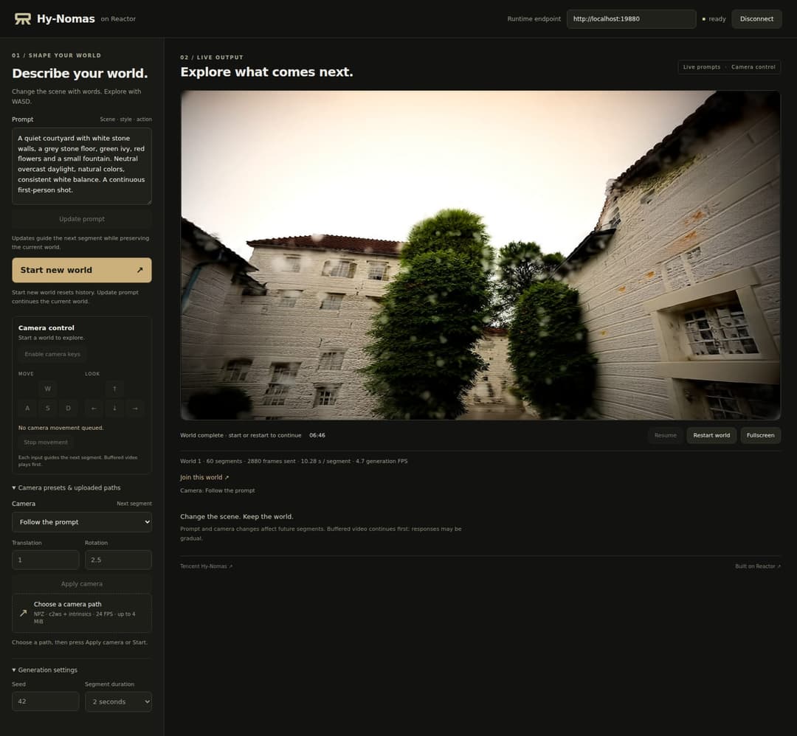Click the 06:46 elapsed time text
797x736 pixels.
point(317,435)
